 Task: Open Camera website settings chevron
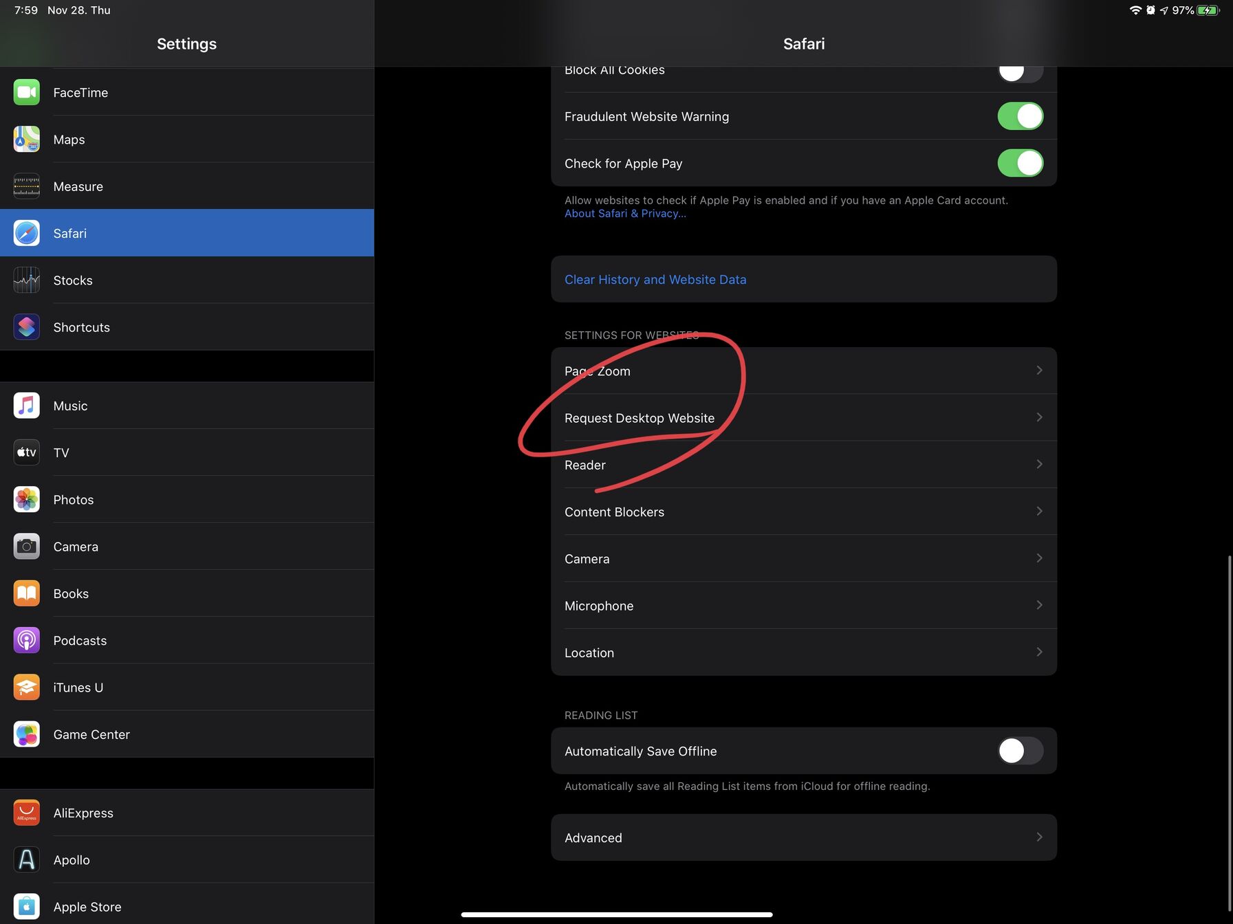coord(1039,558)
